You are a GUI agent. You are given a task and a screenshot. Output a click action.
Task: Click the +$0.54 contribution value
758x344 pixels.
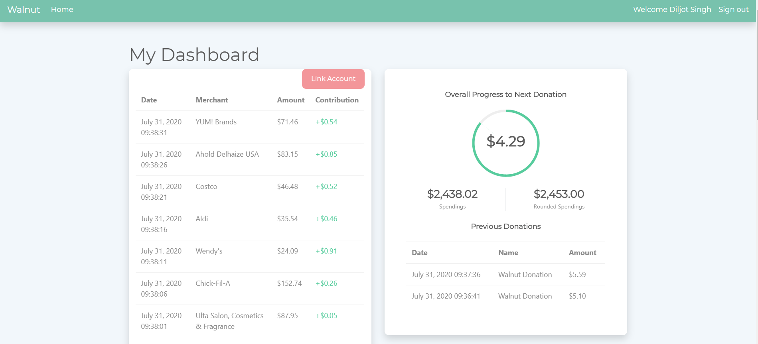click(x=326, y=122)
